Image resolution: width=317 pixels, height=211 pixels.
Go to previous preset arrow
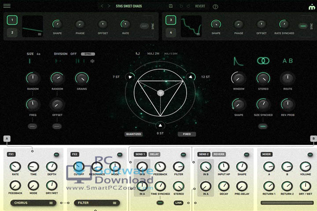click(x=102, y=6)
